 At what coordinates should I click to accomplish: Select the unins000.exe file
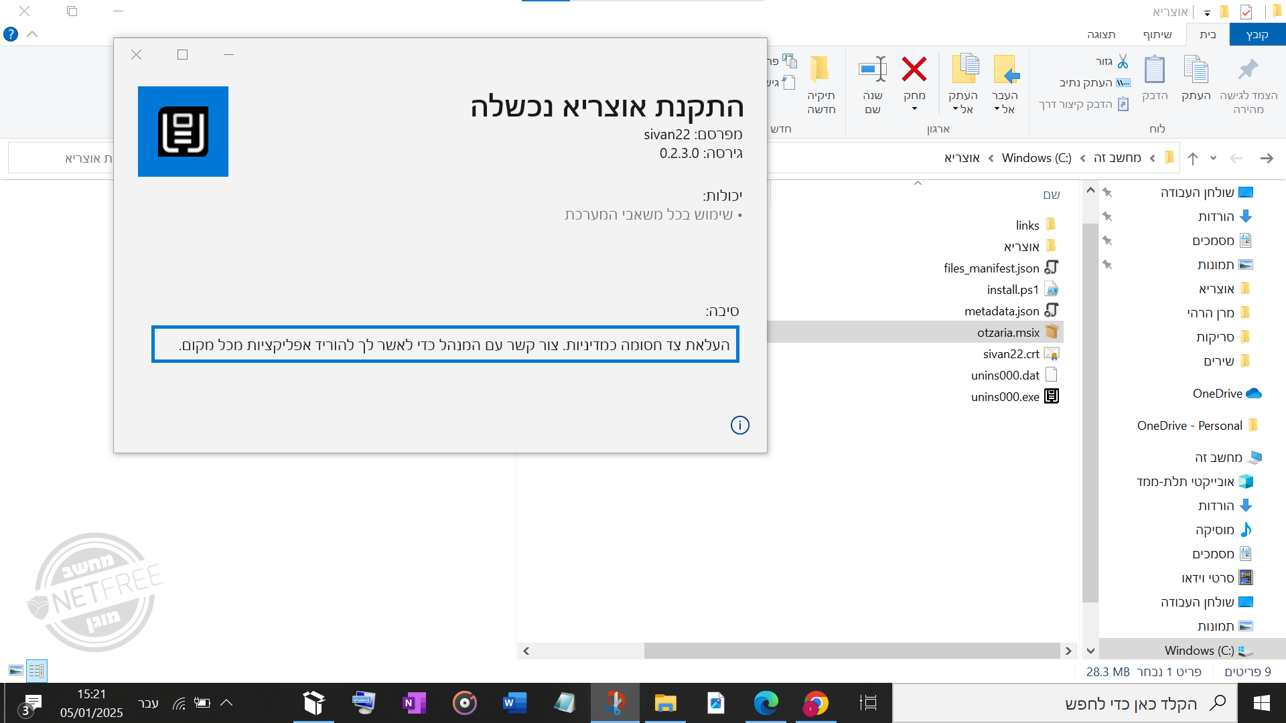[1014, 396]
